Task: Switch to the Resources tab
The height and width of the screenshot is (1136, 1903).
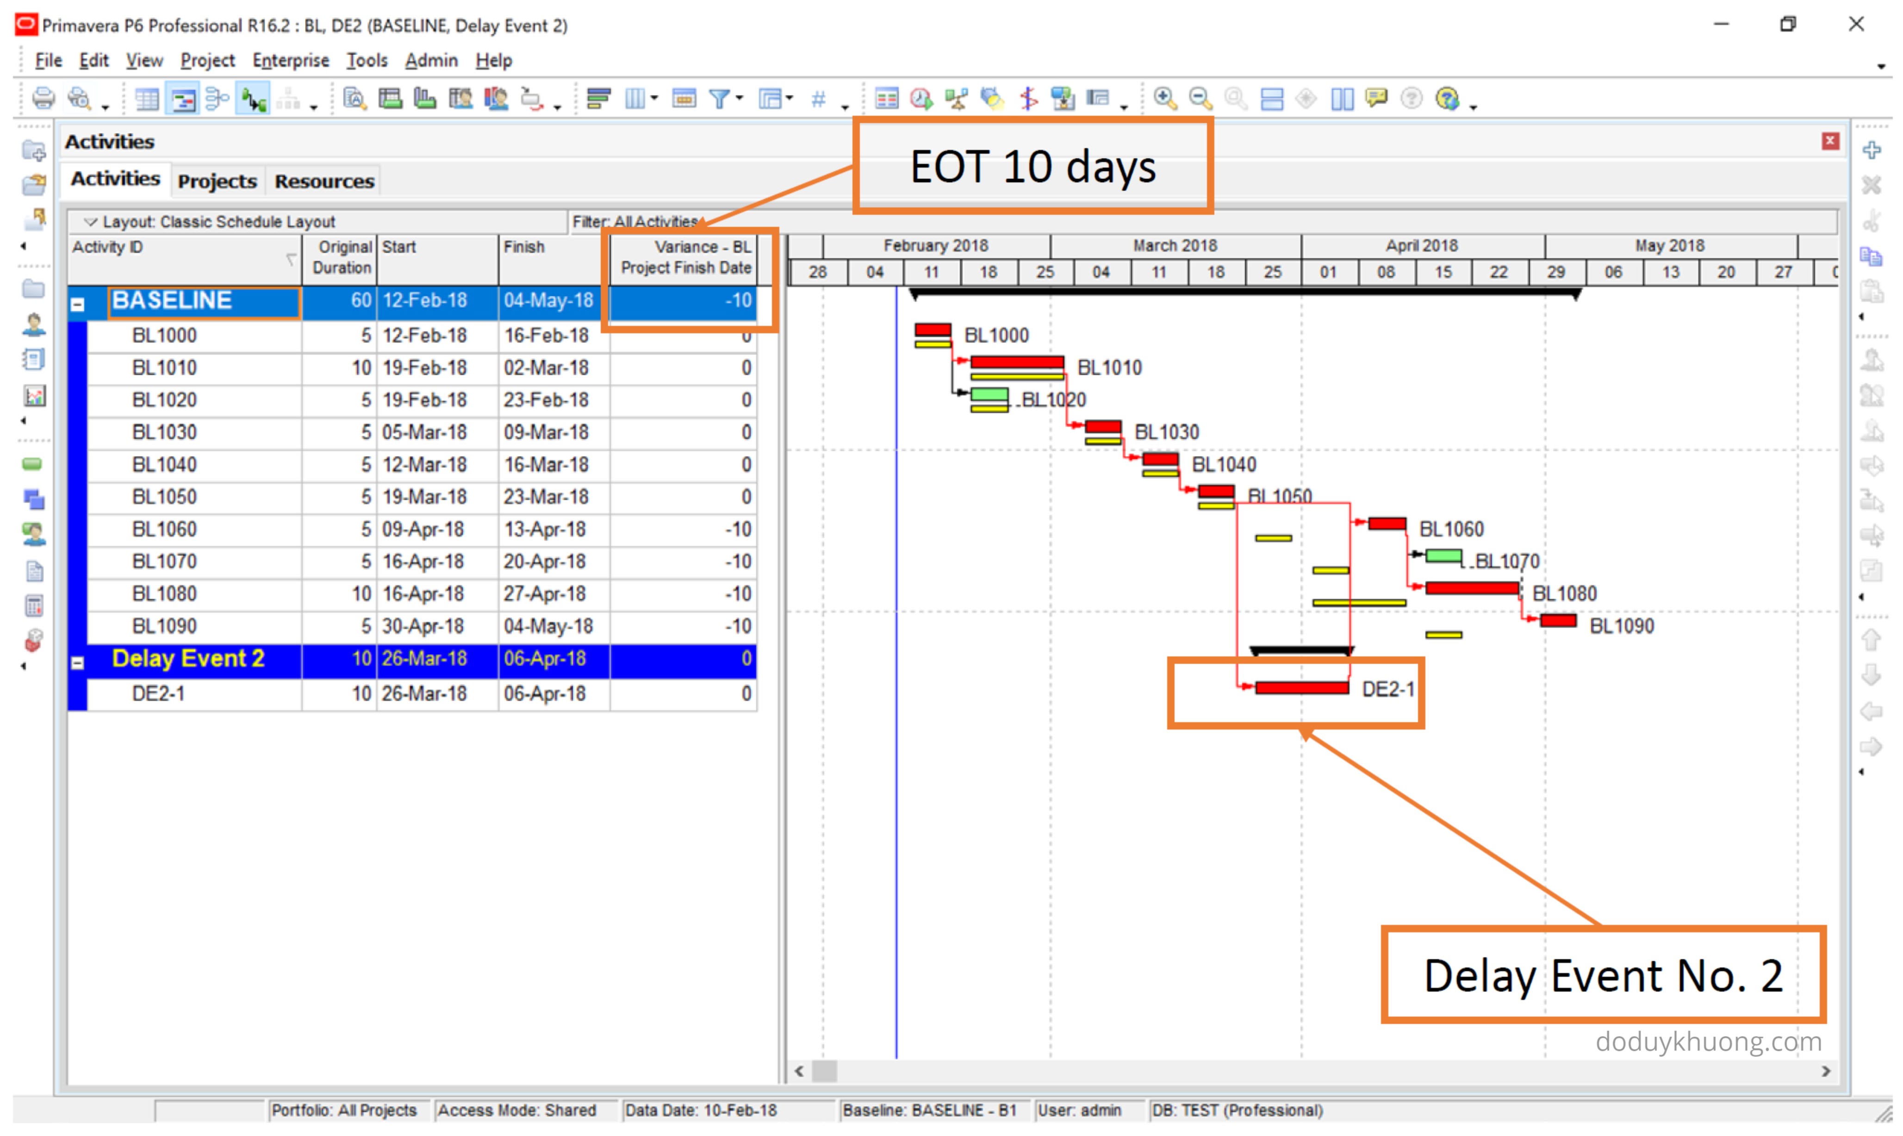Action: 323,181
